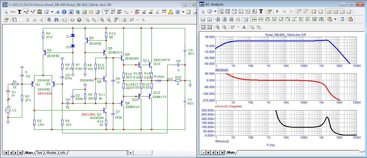The width and height of the screenshot is (367, 158).
Task: Click the Valley cursor function icon
Action: coord(274,19)
